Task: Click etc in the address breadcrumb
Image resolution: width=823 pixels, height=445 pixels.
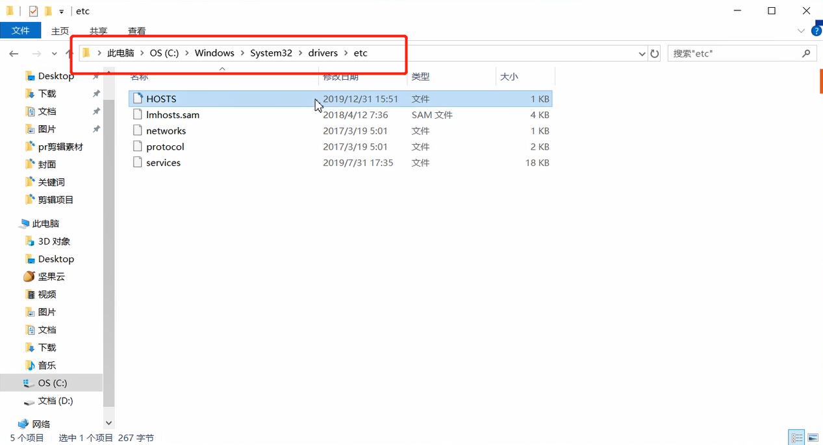Action: tap(361, 53)
